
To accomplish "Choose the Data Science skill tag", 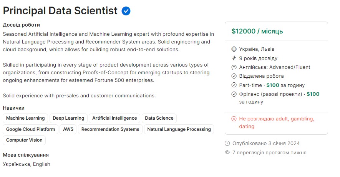I will [159, 118].
